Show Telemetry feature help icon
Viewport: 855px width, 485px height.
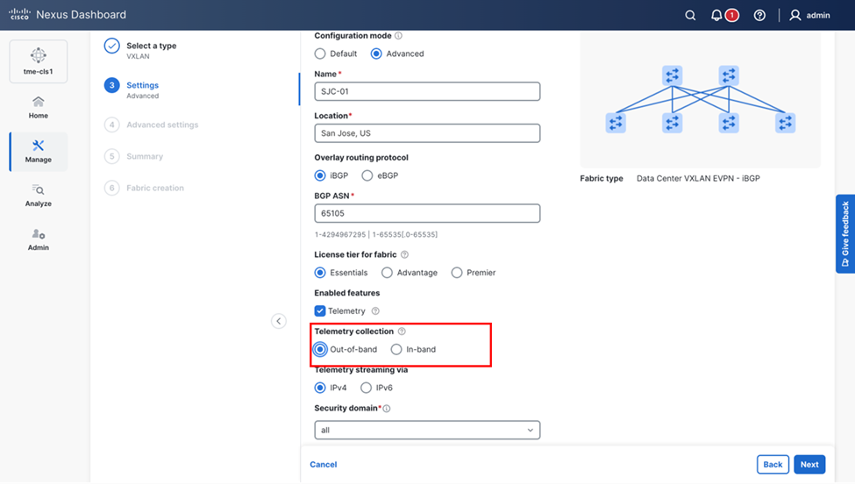pyautogui.click(x=375, y=311)
